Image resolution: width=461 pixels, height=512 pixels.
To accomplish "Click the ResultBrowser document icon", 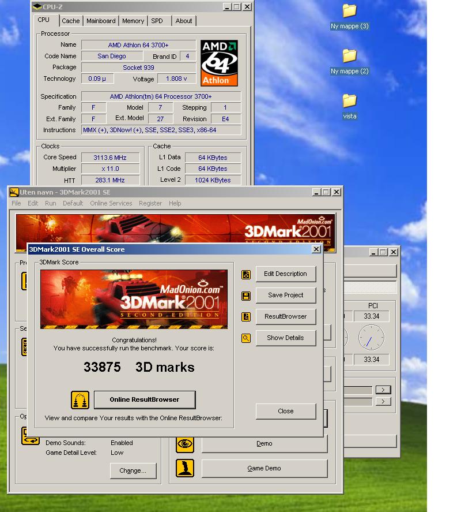I will 246,317.
